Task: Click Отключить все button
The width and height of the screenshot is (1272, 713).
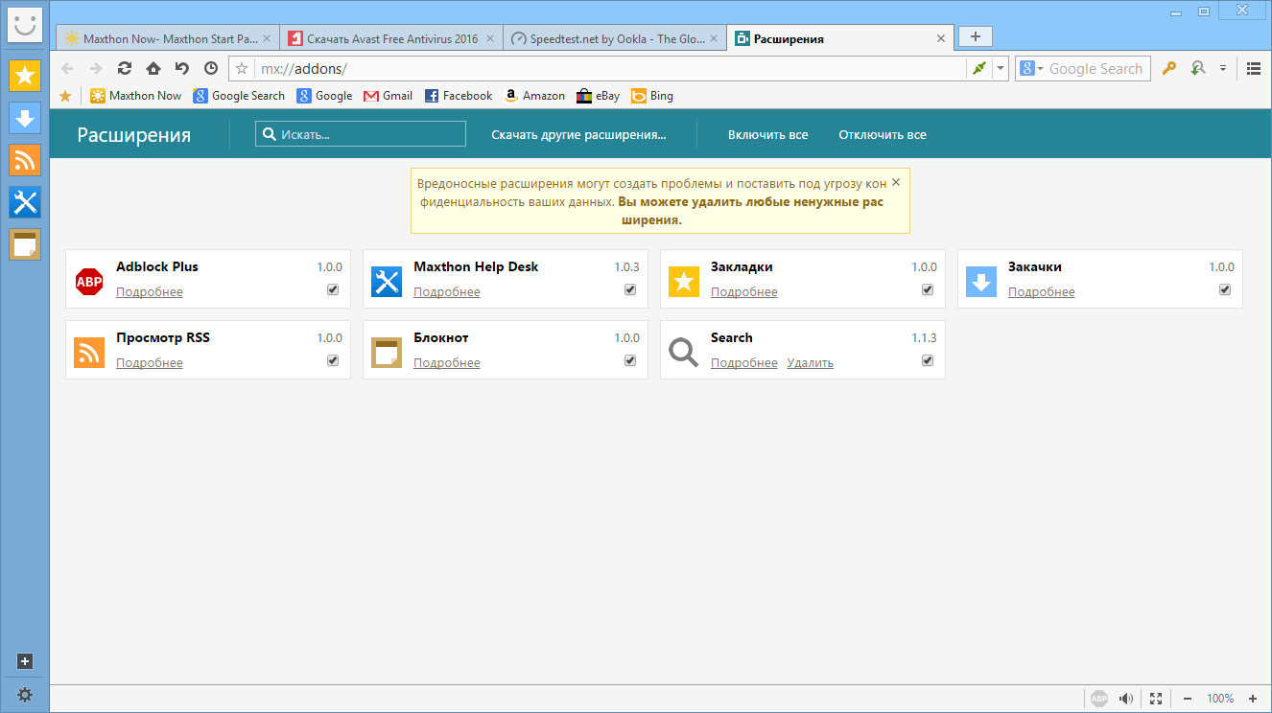Action: (883, 135)
